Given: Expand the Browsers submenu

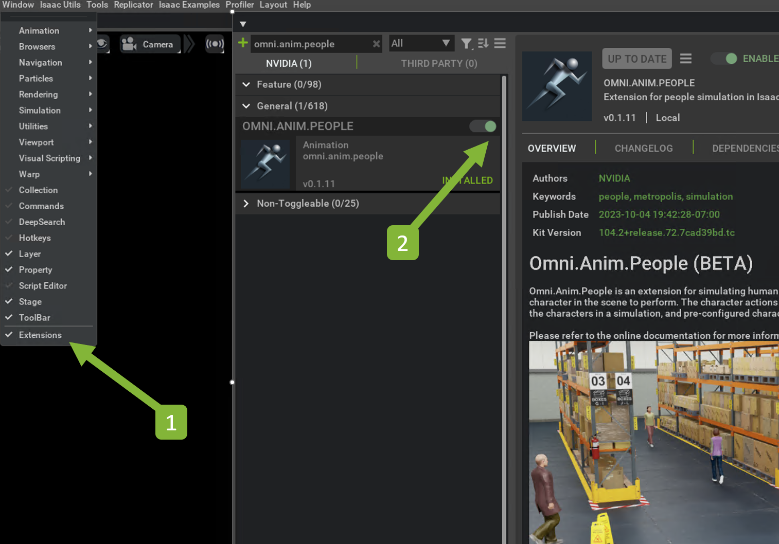Looking at the screenshot, I should click(x=48, y=47).
